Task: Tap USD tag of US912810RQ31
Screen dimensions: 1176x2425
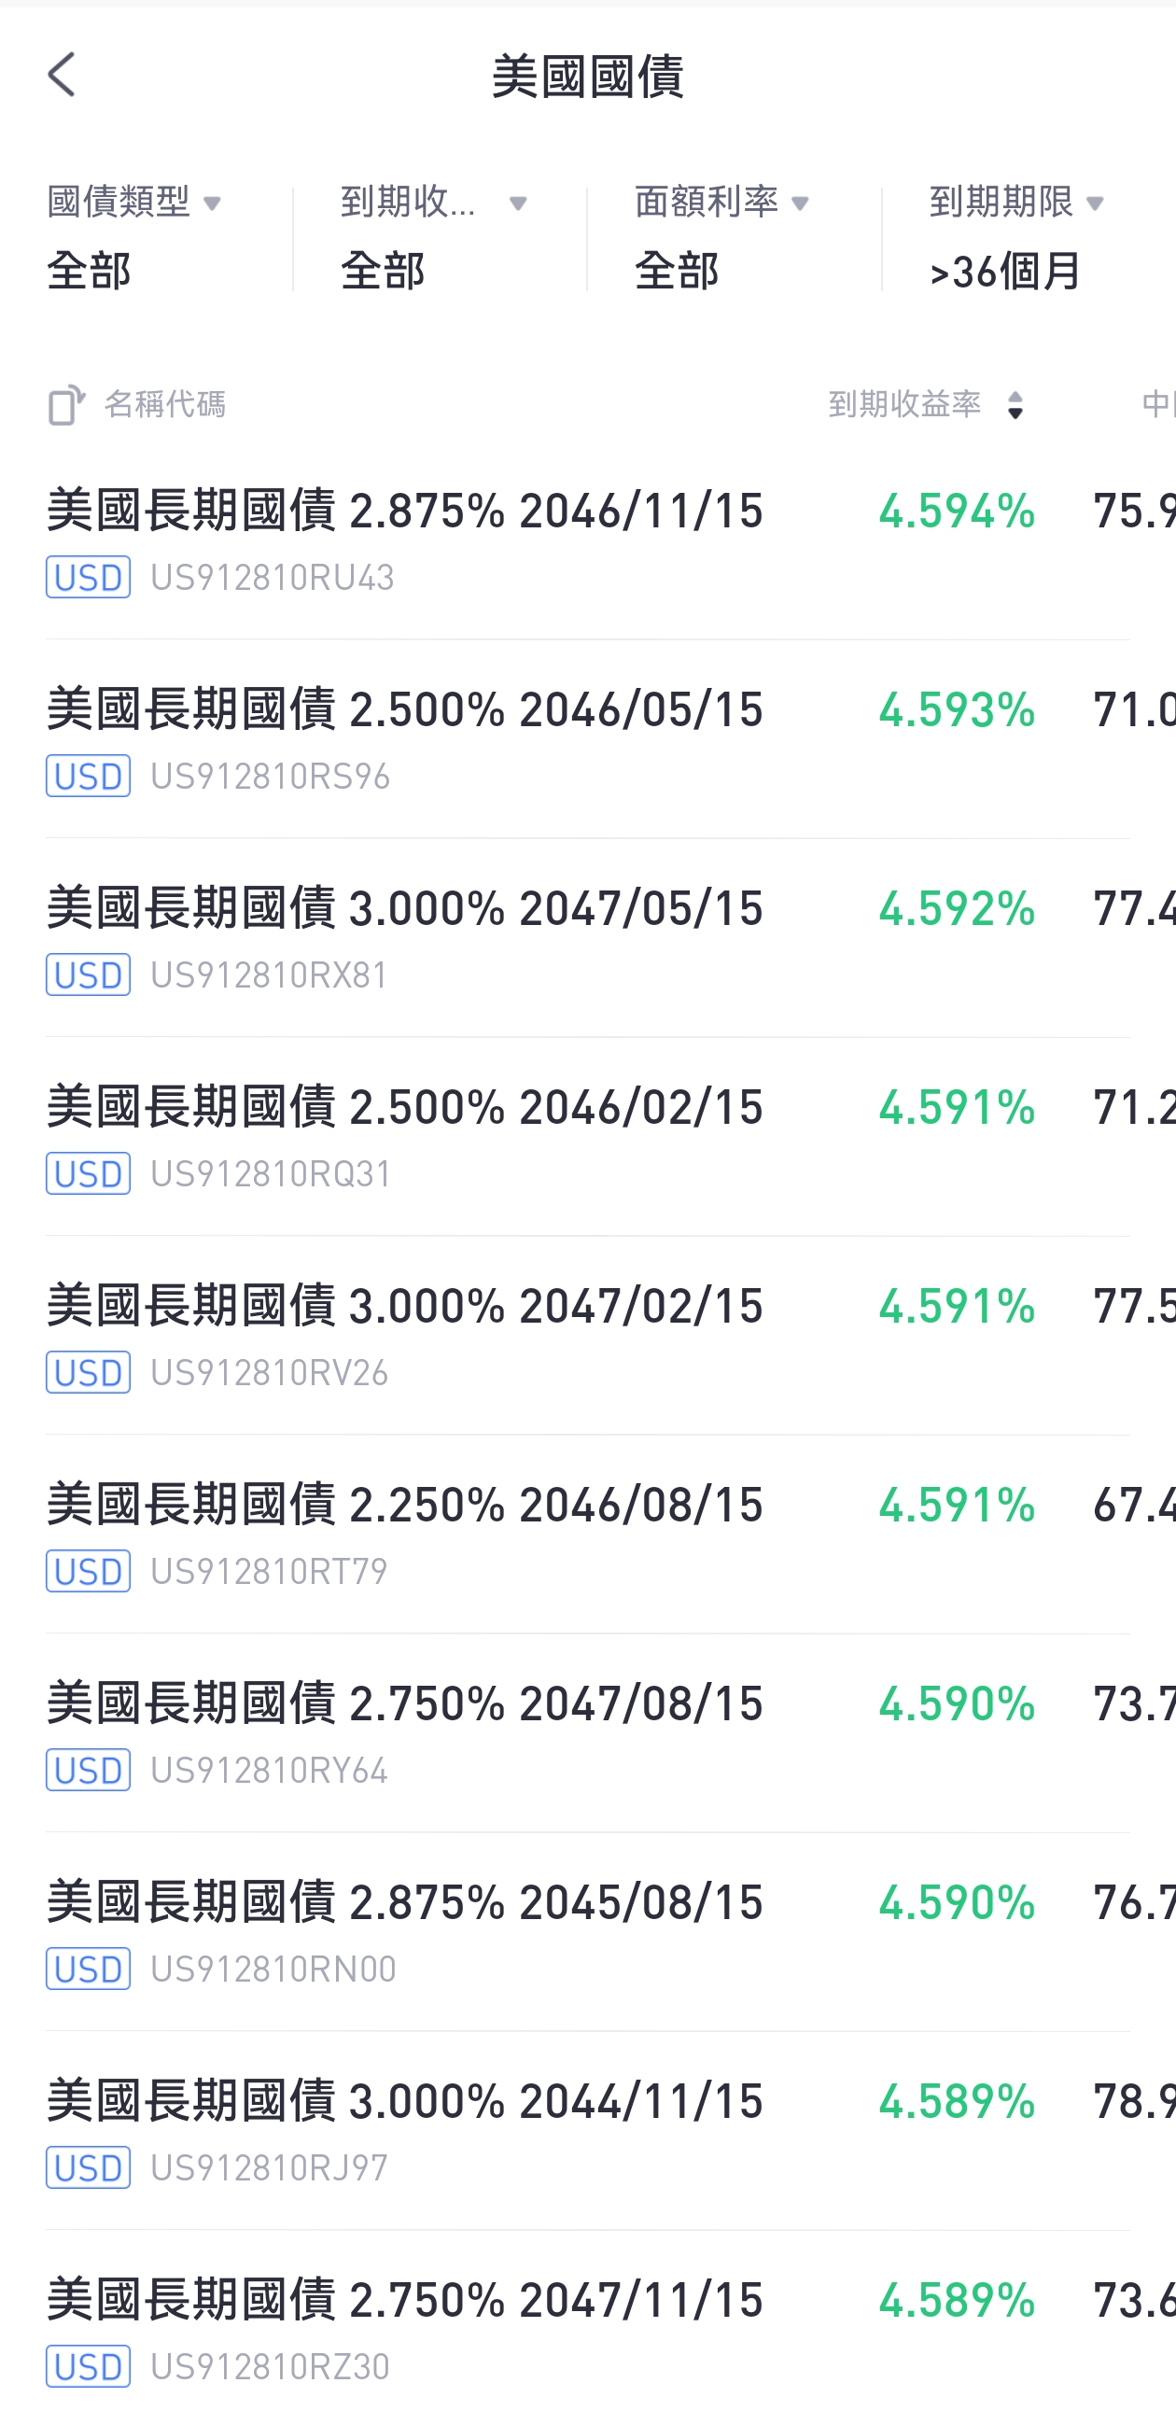Action: click(88, 1174)
